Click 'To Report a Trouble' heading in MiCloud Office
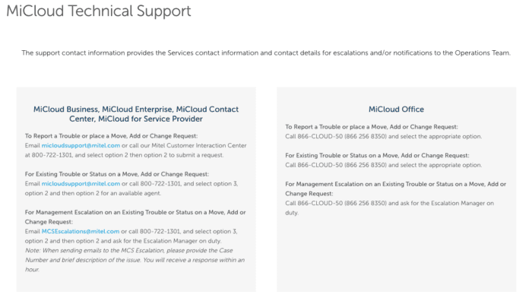This screenshot has height=298, width=532. (x=372, y=127)
